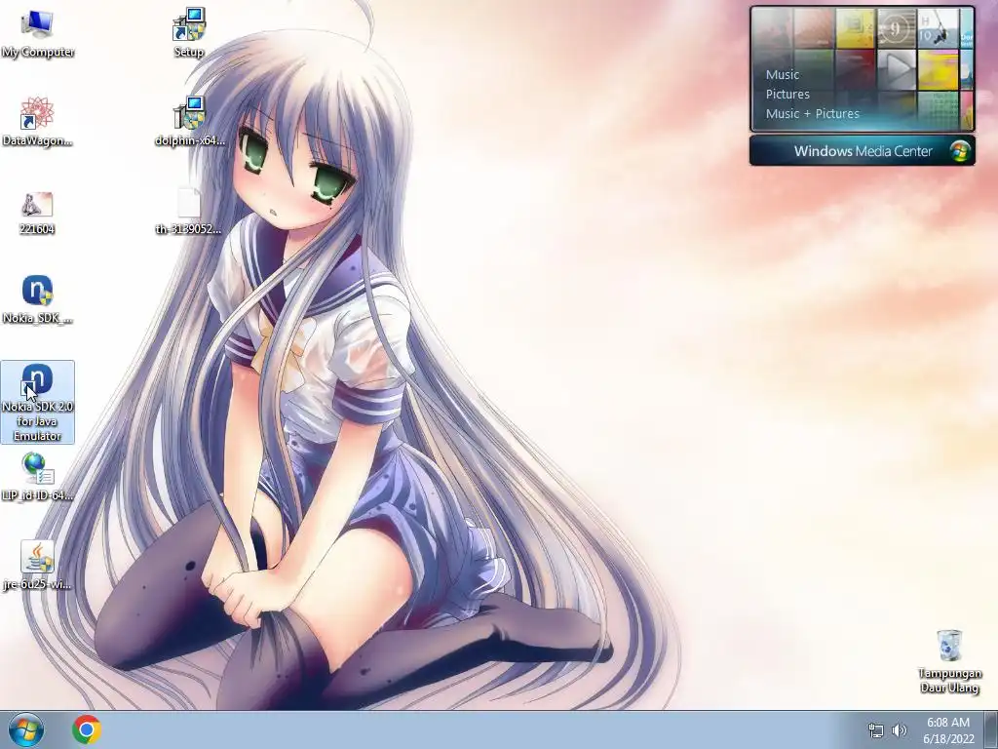The image size is (998, 749).
Task: Select the Nokia_SDK installer icon
Action: pos(37,299)
